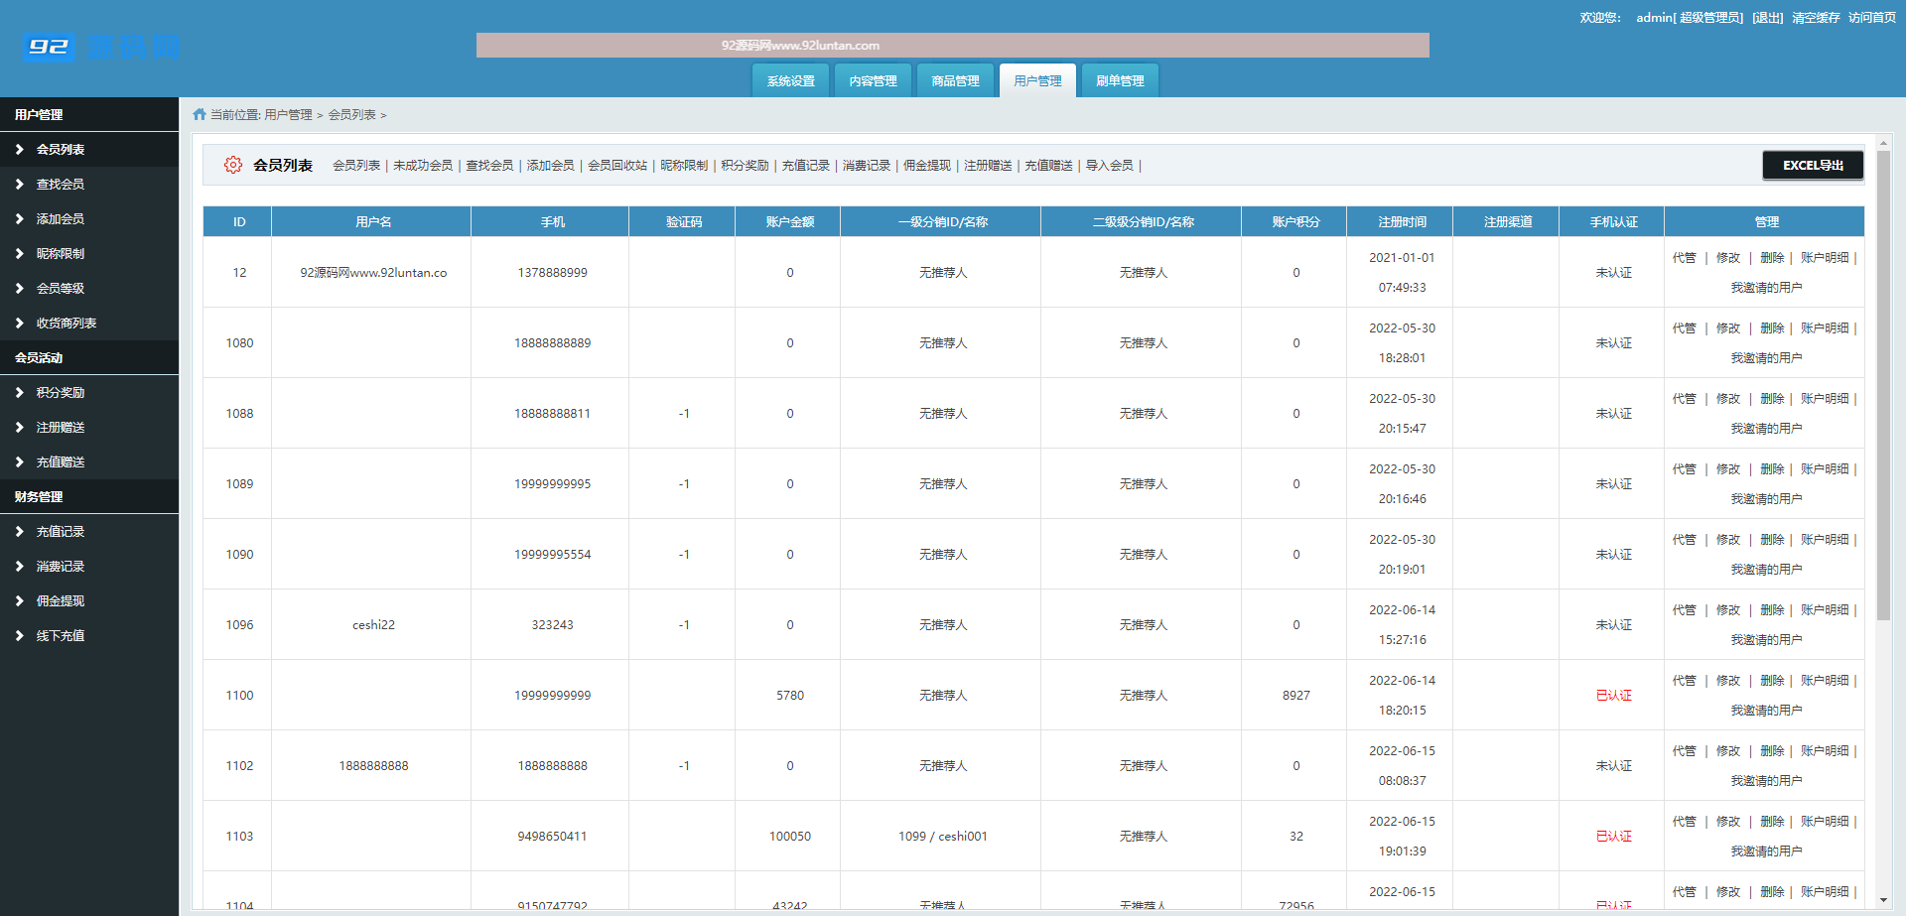Click scrollbar down arrow
The width and height of the screenshot is (1906, 916).
tap(1883, 900)
